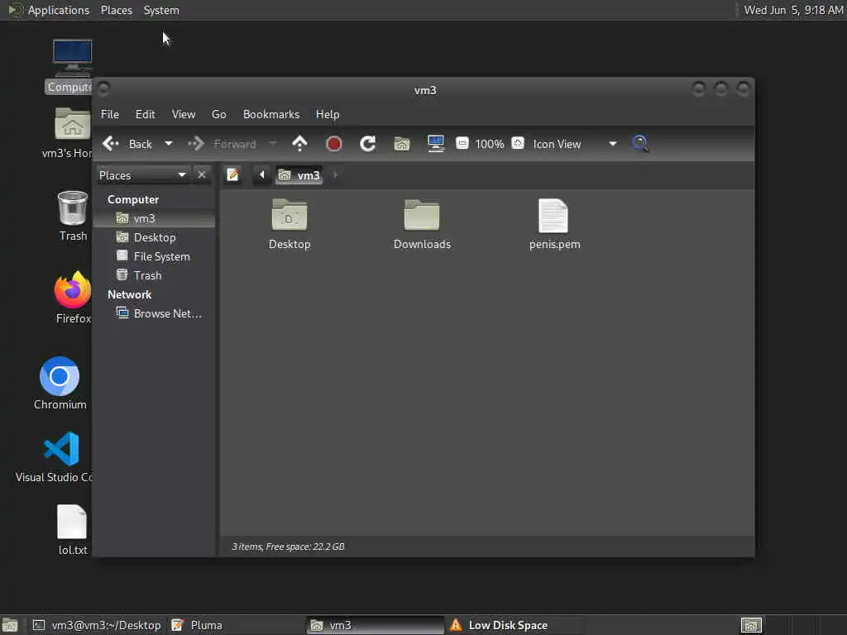Open the File menu

click(x=110, y=114)
